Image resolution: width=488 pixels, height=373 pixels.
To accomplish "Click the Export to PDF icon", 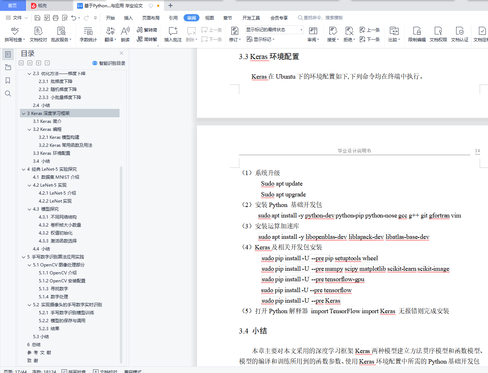I will [x=47, y=18].
